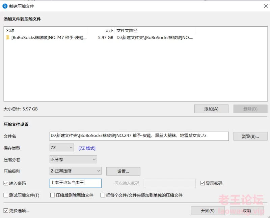Check the separate archive per file option

tap(103, 195)
